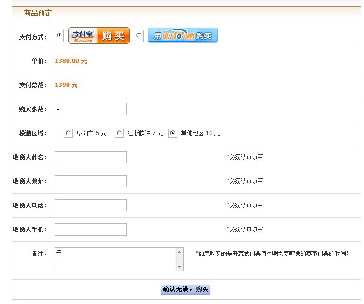Select the Tenpay payment radio button
364x304 pixels.
[139, 36]
